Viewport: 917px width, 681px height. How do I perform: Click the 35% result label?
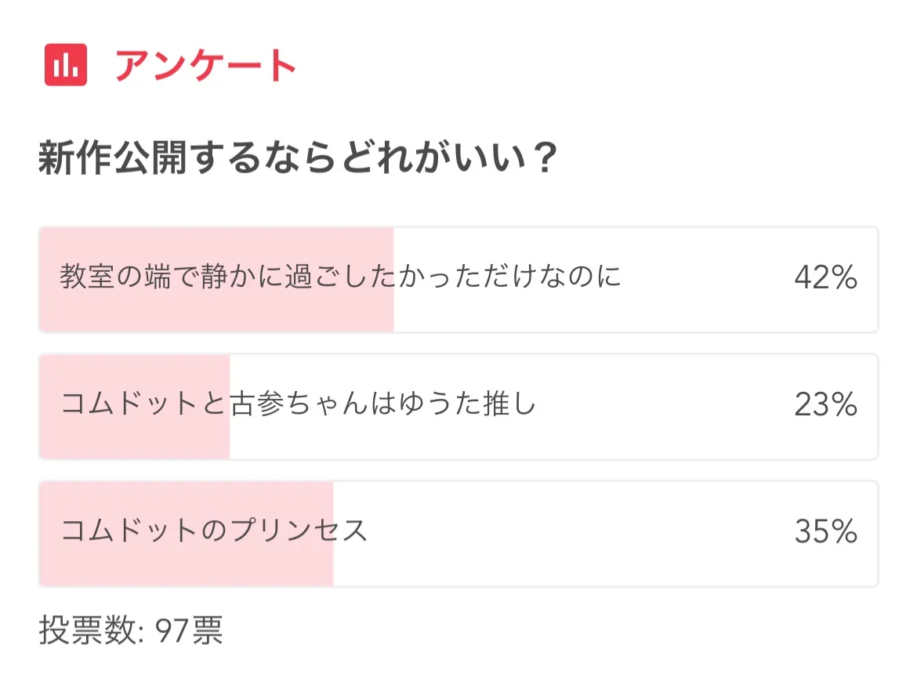tap(825, 532)
